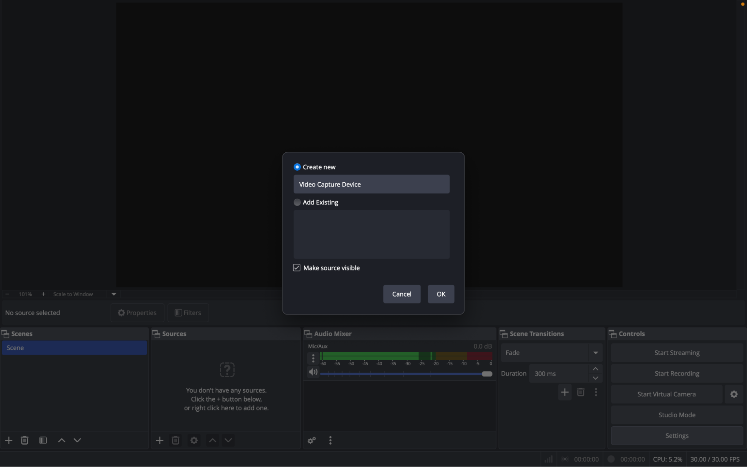Adjust Mic/Aux volume slider handle

pos(487,374)
